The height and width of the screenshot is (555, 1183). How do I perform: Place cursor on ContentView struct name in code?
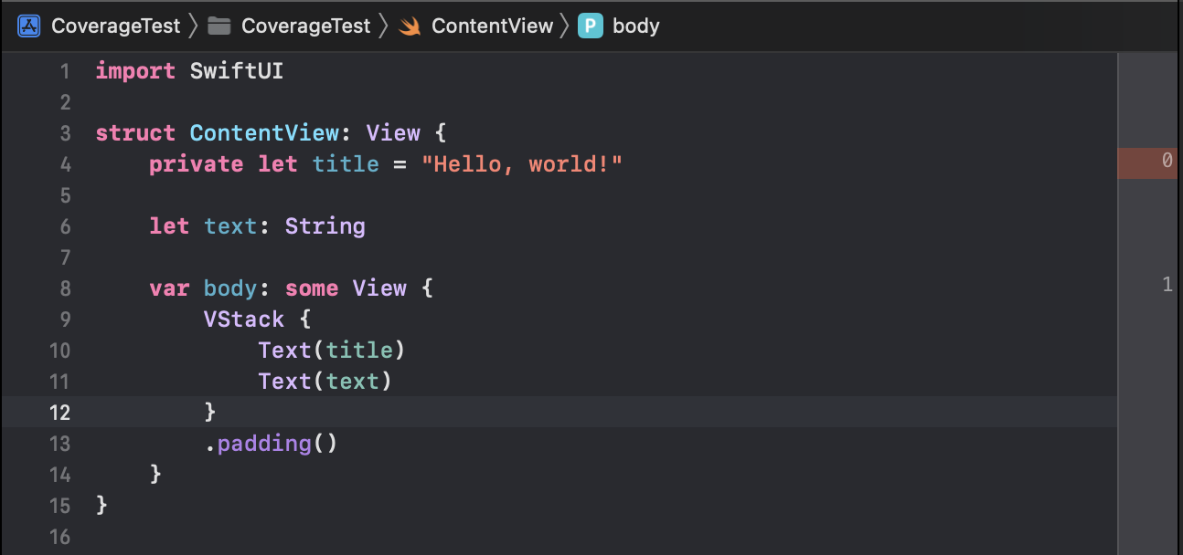(264, 133)
